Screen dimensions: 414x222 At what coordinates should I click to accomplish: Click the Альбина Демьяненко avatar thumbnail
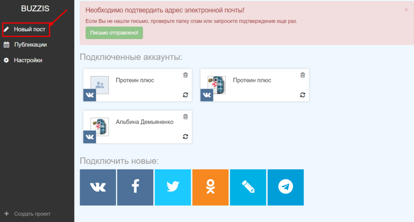pyautogui.click(x=100, y=127)
